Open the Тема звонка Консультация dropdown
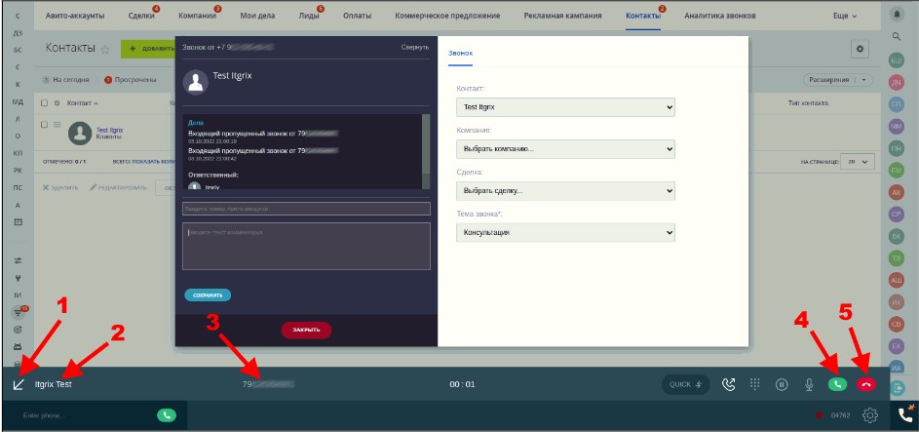The image size is (919, 432). (565, 233)
